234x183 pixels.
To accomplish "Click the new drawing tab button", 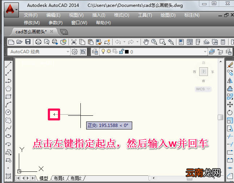I will [x=64, y=32].
